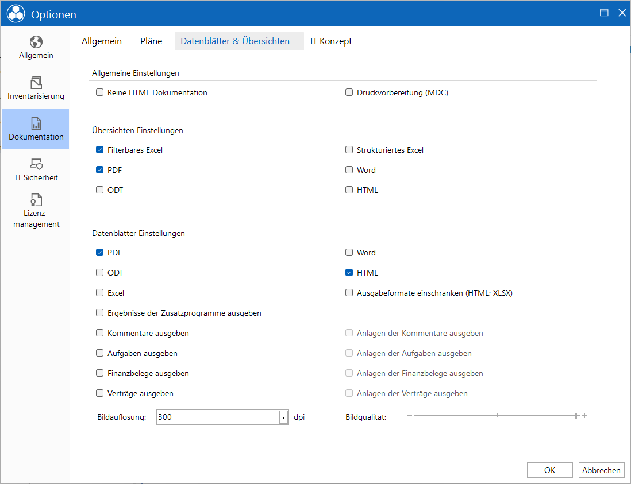Enable Kommentare ausgeben checkbox

coord(100,333)
